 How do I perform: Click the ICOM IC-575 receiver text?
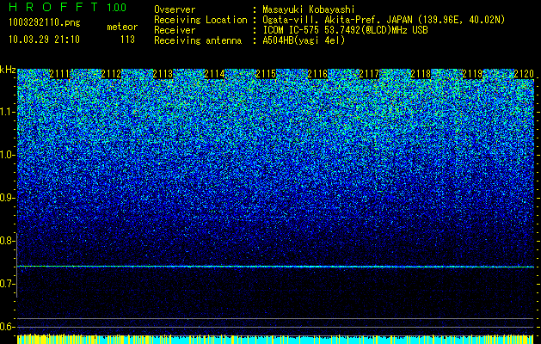pyautogui.click(x=345, y=30)
